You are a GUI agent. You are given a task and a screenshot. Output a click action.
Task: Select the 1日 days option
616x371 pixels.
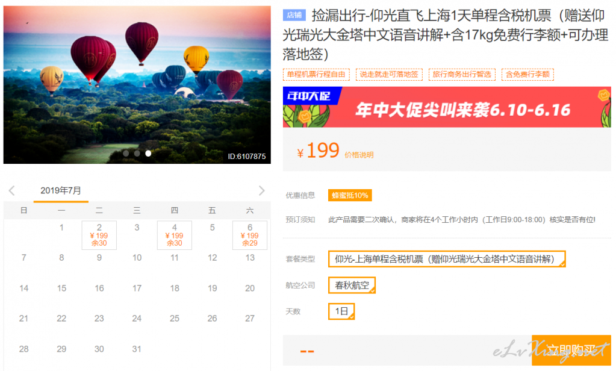pyautogui.click(x=341, y=311)
